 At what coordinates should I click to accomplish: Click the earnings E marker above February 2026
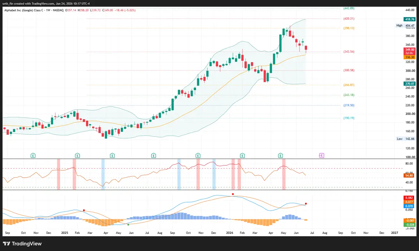pyautogui.click(x=242, y=155)
